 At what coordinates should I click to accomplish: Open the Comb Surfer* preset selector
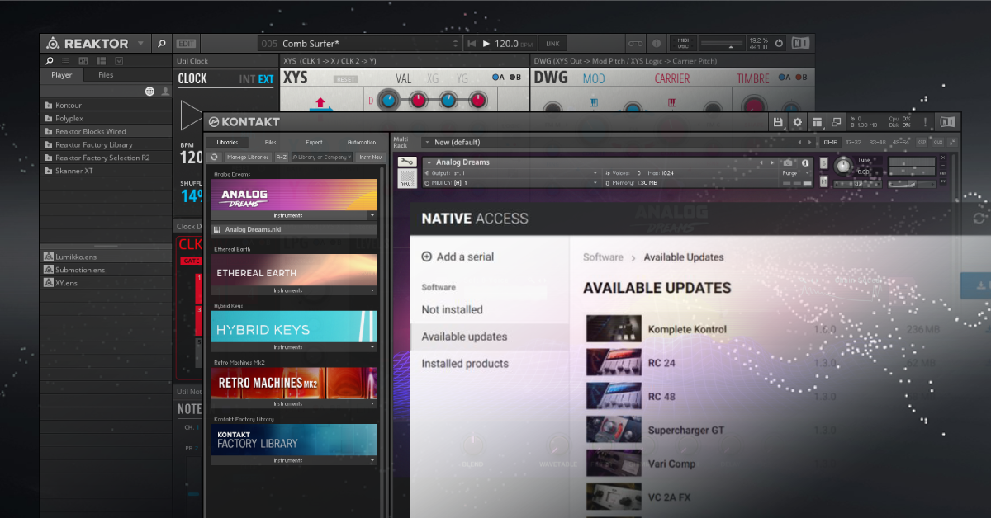click(361, 44)
